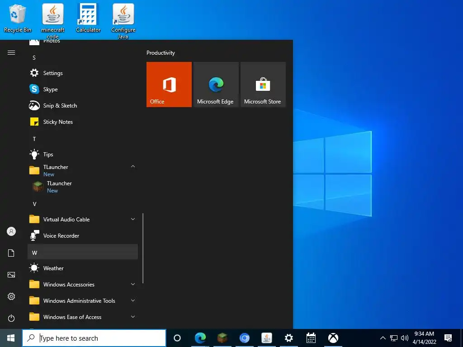The height and width of the screenshot is (347, 463).
Task: Click the taskbar search box
Action: (x=94, y=338)
